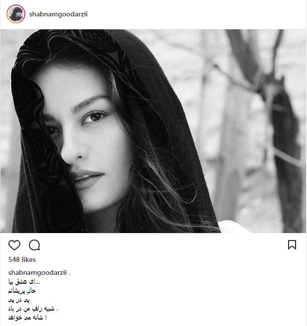
Task: Save the post with the bookmark icon
Action: (292, 245)
